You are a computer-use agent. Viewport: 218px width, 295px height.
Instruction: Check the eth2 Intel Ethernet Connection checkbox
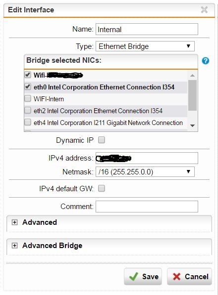pyautogui.click(x=28, y=110)
